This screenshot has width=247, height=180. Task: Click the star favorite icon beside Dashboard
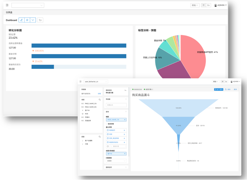tap(27, 20)
